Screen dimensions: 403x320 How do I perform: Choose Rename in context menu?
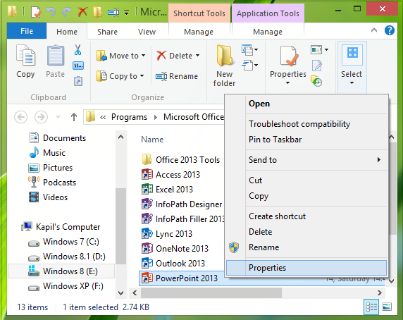pos(306,247)
